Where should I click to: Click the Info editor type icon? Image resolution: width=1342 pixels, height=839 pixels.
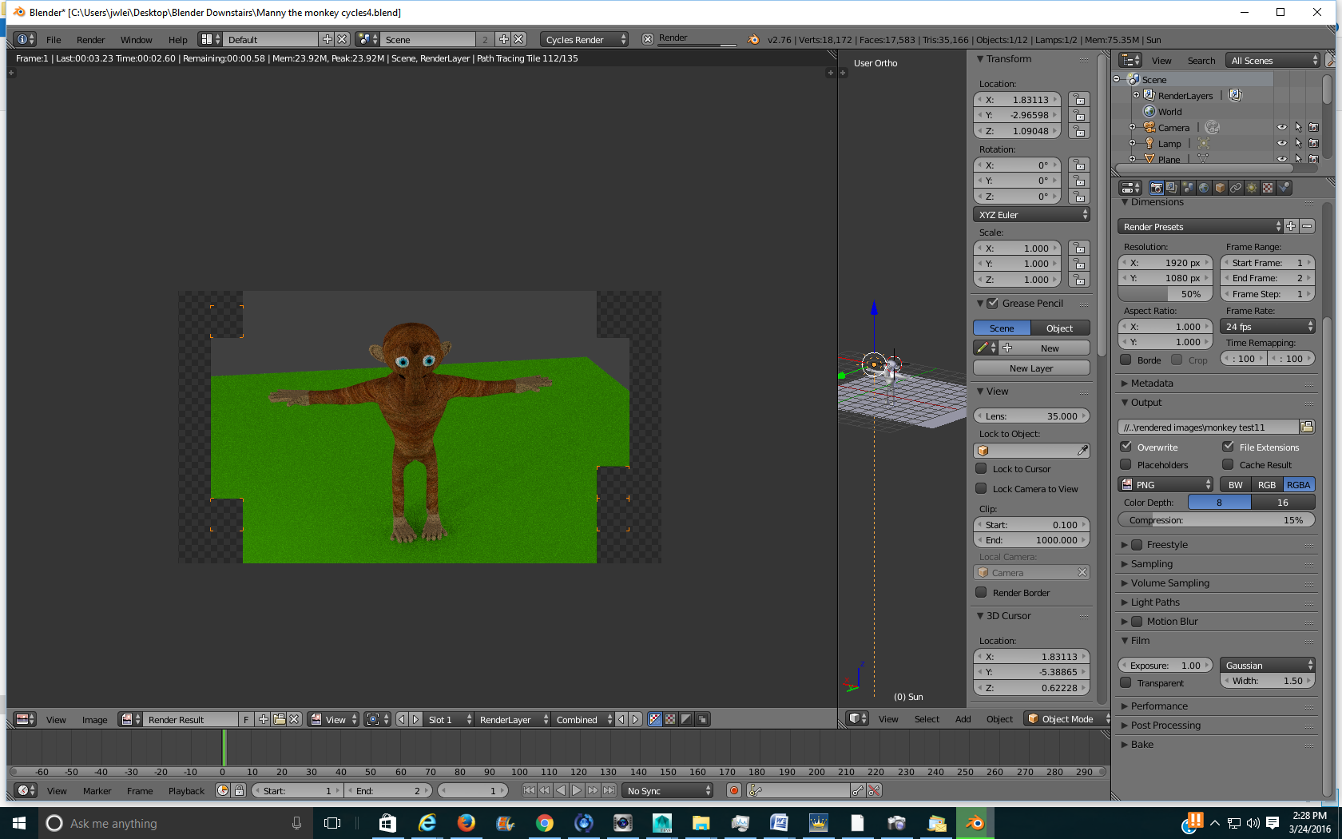coord(26,39)
